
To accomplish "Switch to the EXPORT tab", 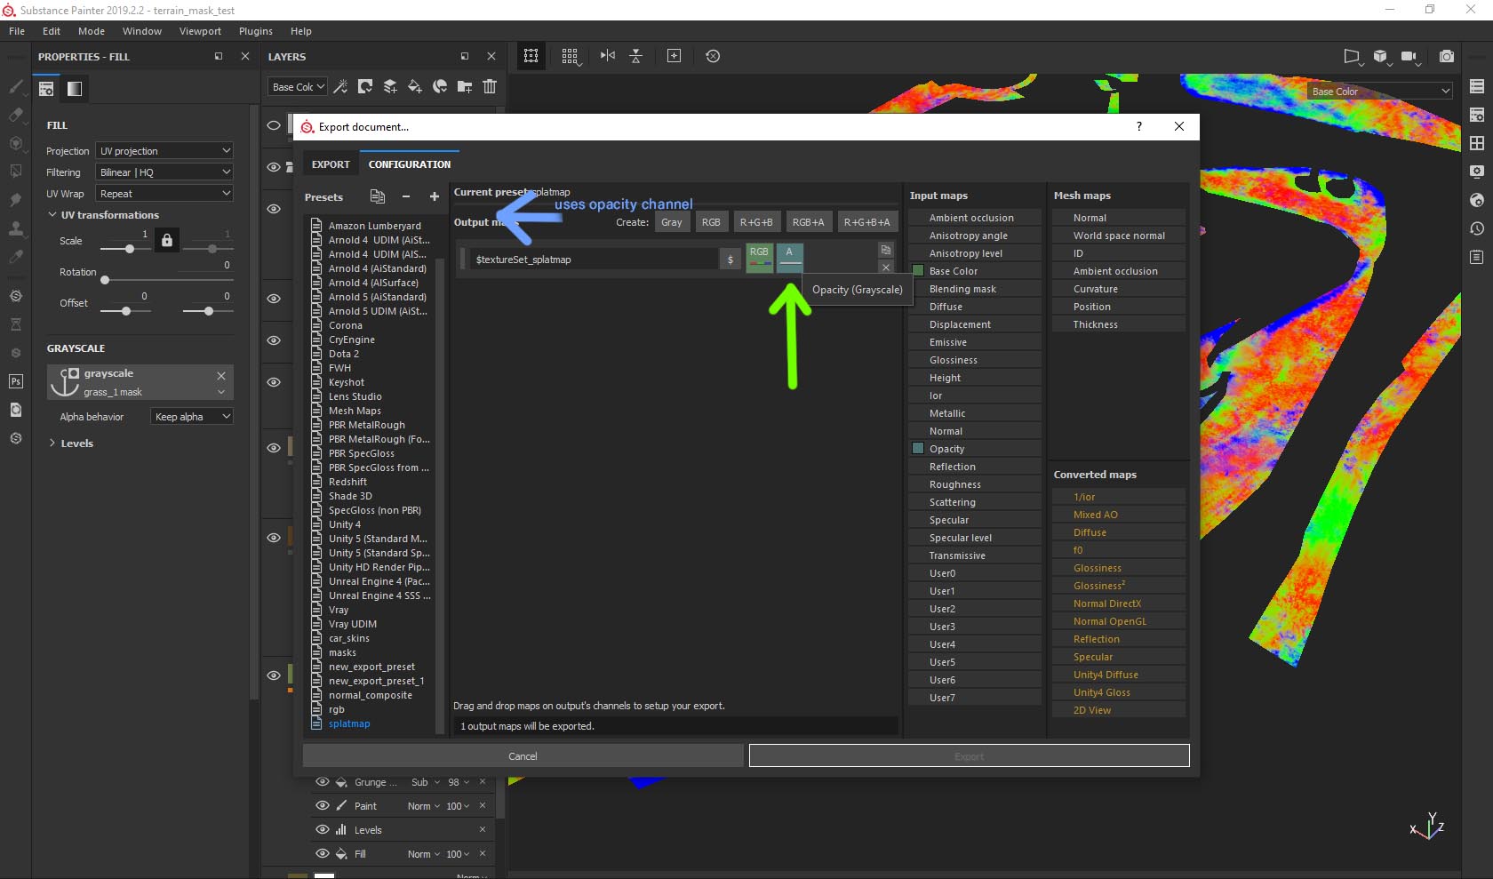I will point(331,164).
